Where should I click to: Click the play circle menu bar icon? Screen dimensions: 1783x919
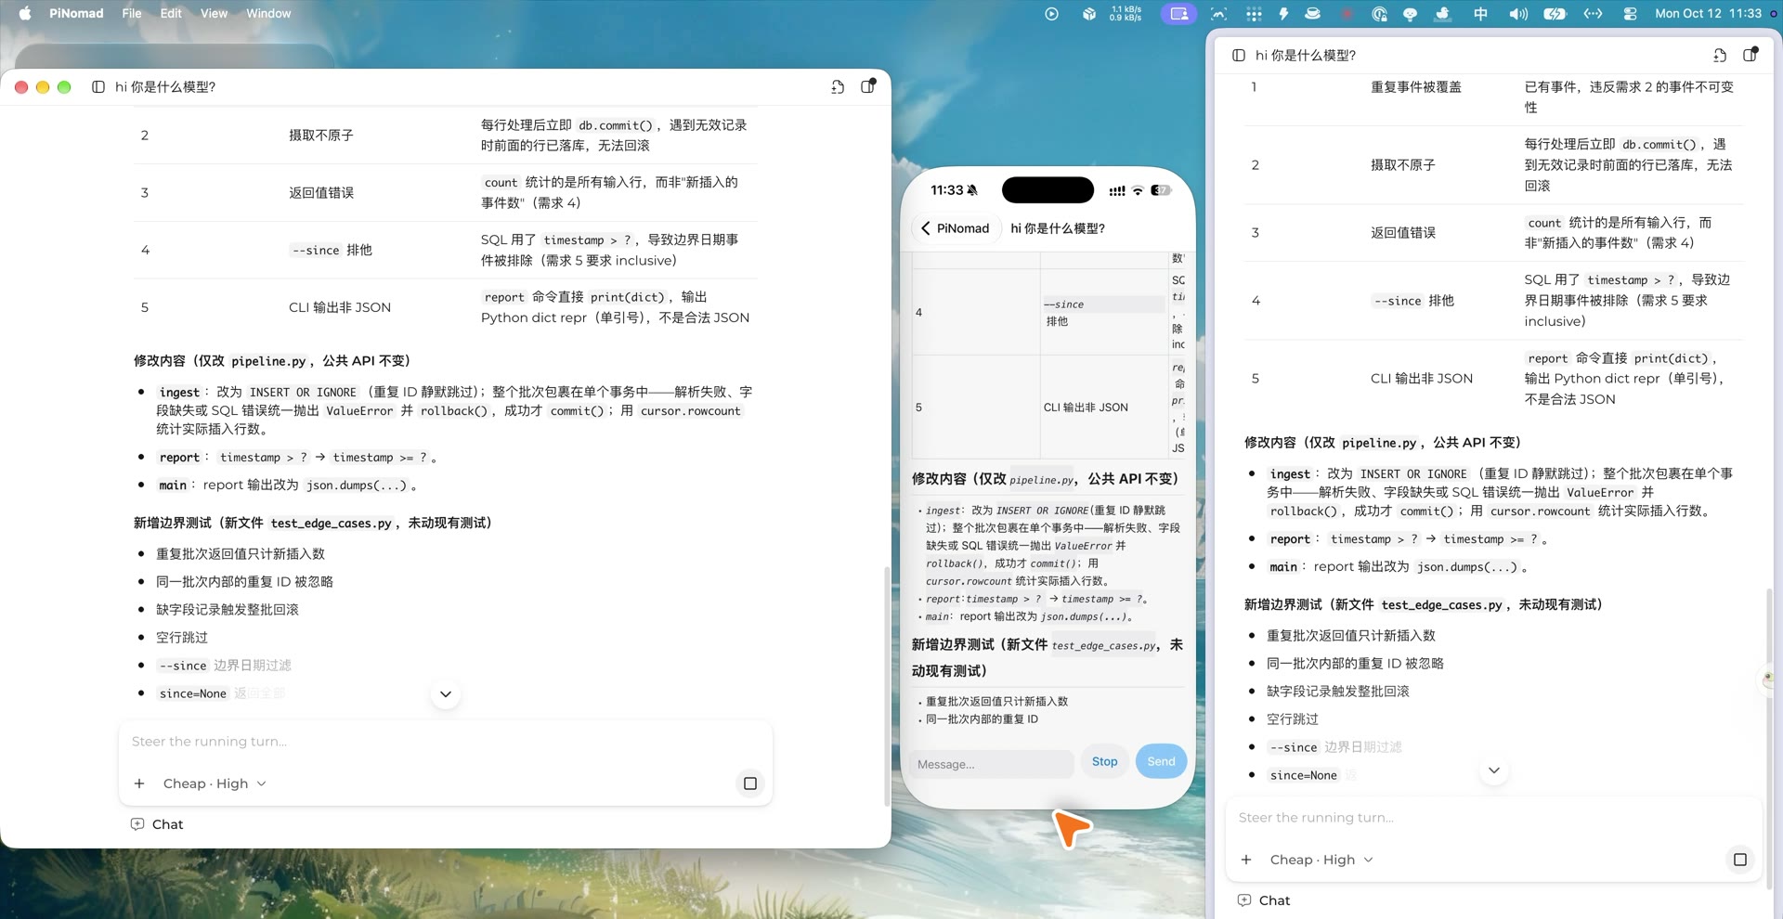click(1051, 14)
